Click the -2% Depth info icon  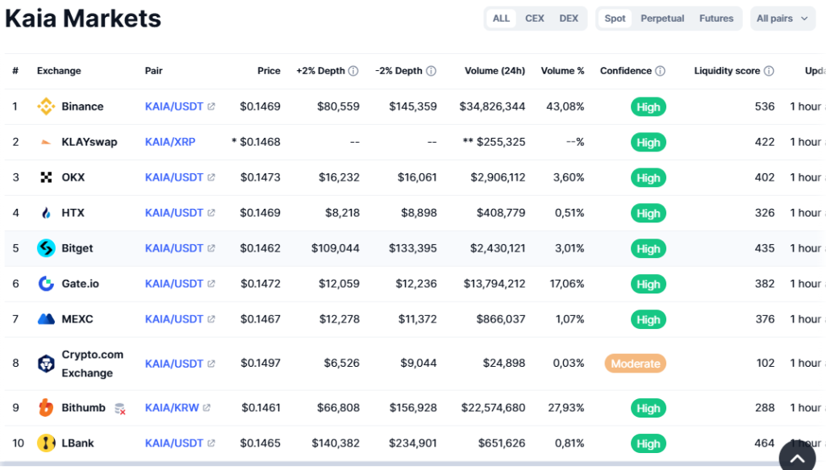[x=431, y=70]
